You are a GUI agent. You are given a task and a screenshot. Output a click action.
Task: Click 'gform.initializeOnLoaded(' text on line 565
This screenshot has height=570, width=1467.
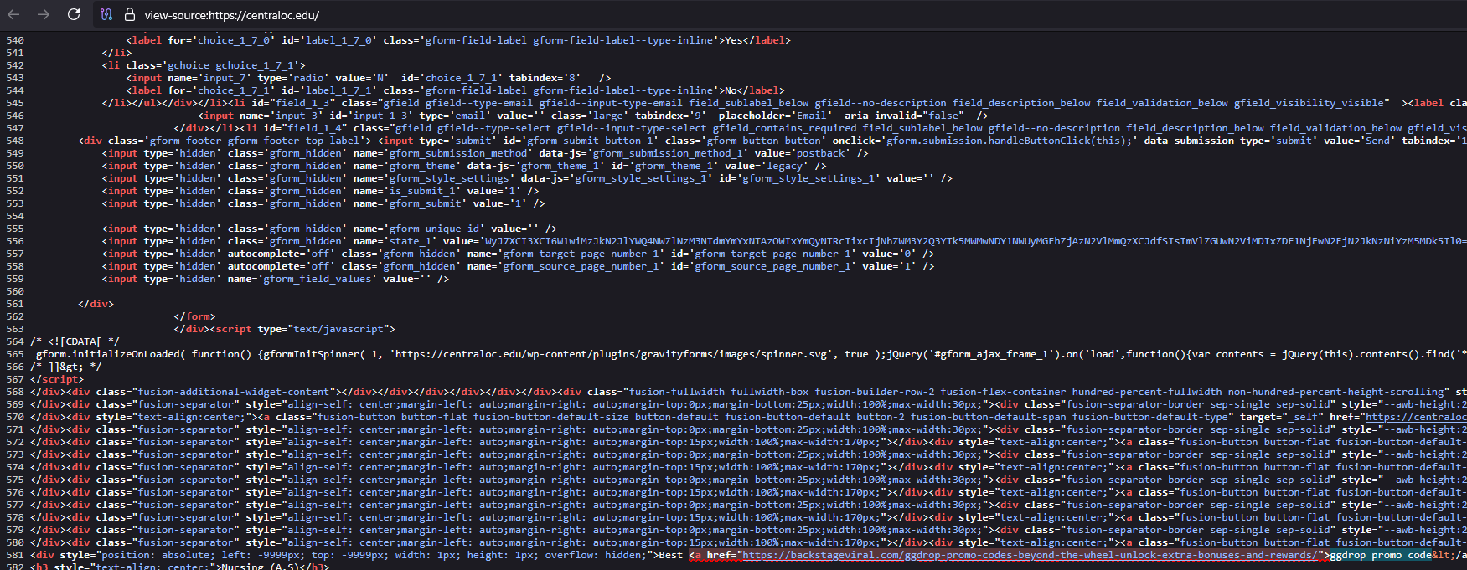coord(111,354)
